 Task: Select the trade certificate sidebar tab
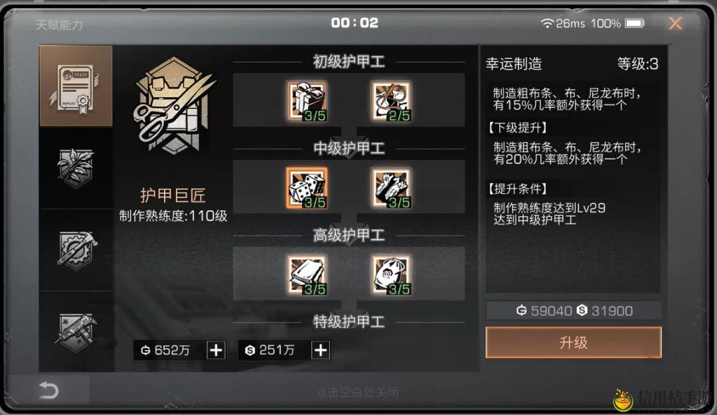coord(76,86)
